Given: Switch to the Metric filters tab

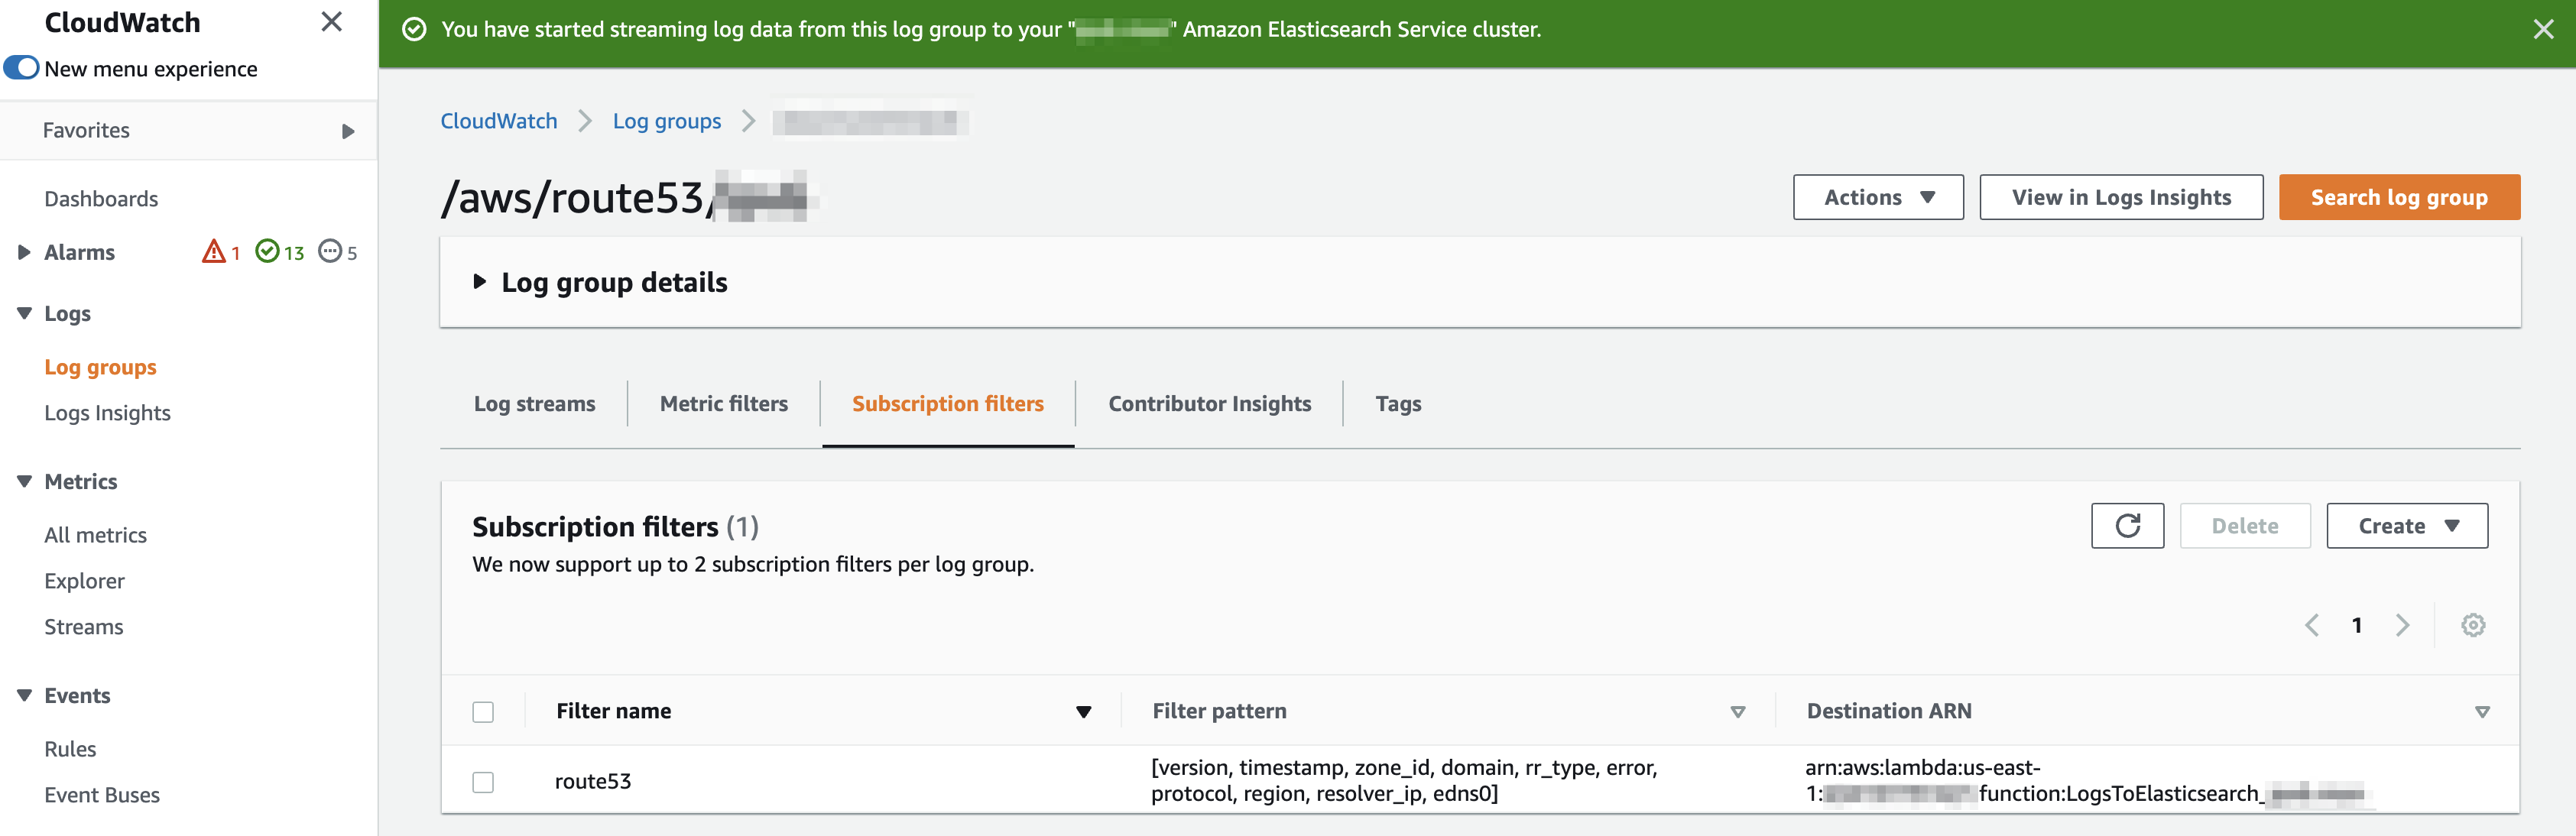Looking at the screenshot, I should point(723,404).
